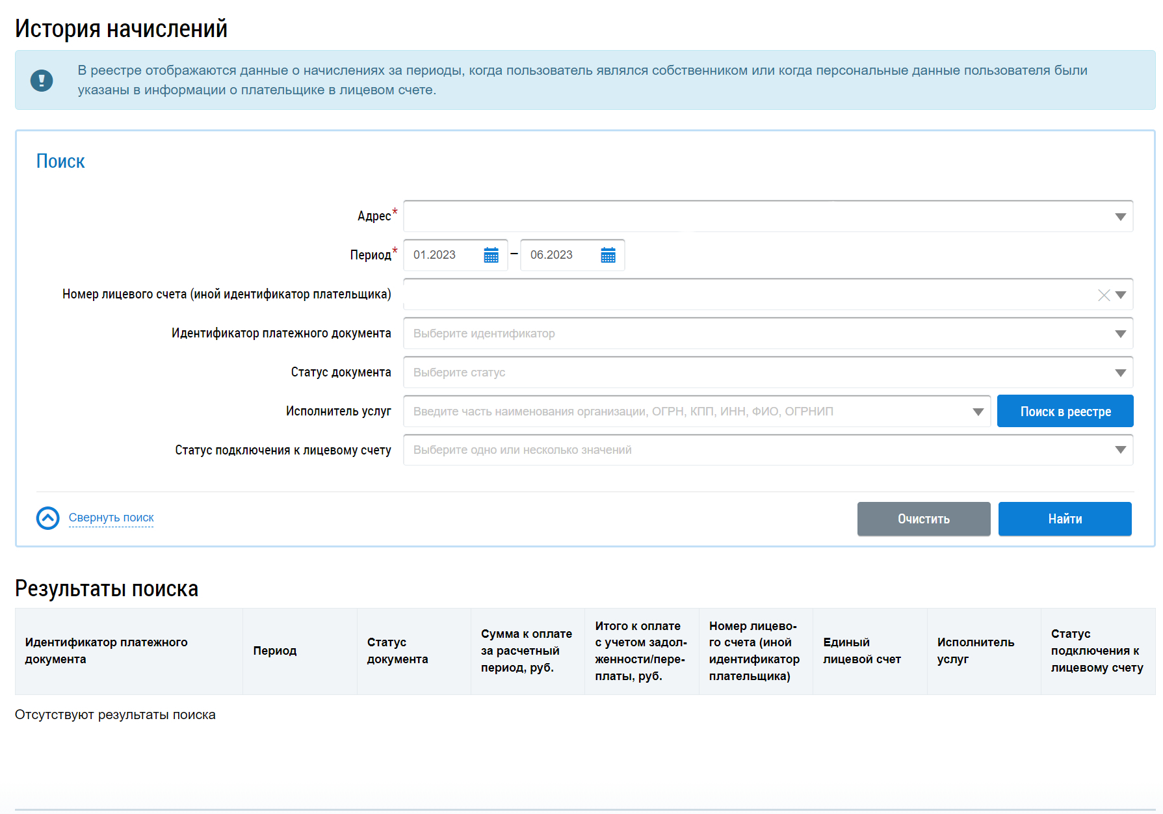Open the account connection status dropdown

click(x=1120, y=450)
